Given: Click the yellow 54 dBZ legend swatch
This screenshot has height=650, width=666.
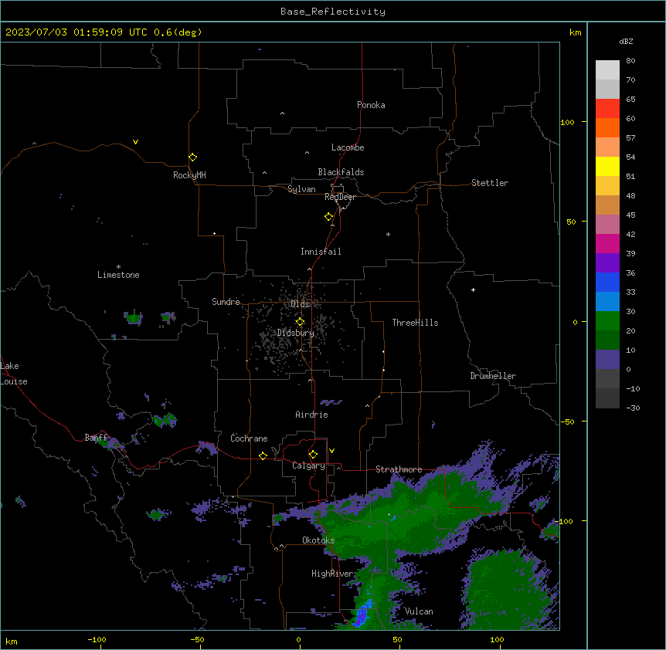Looking at the screenshot, I should click(x=607, y=166).
